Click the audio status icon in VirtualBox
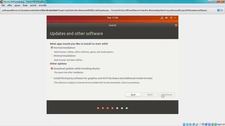 191,125
